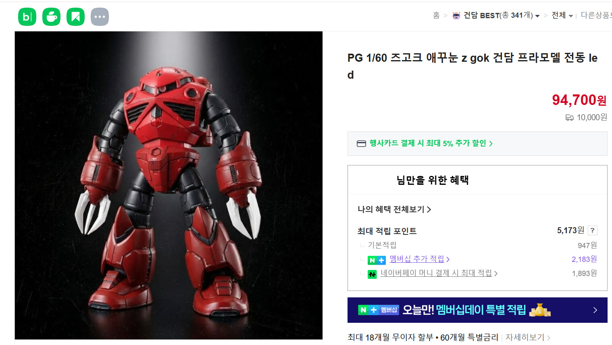Open the 멤버십데이 특별 적립 banner
This screenshot has height=345, width=612.
coord(477,310)
